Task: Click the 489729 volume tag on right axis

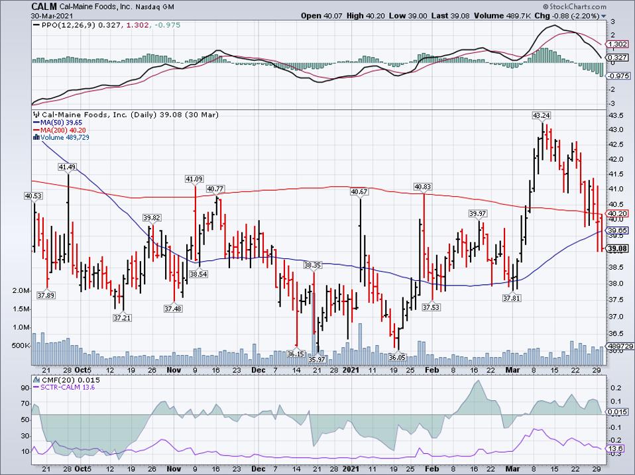Action: pos(620,346)
